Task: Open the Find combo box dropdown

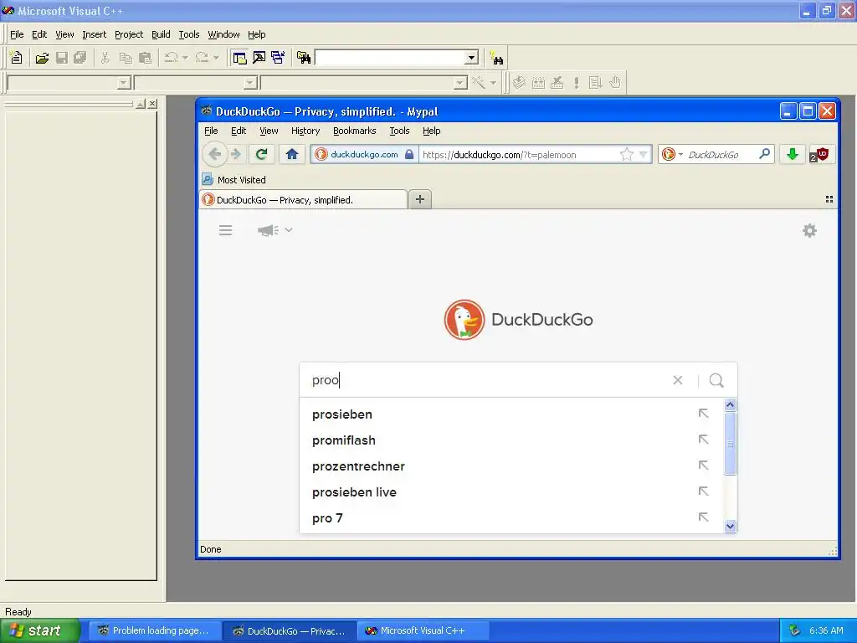Action: coord(472,58)
